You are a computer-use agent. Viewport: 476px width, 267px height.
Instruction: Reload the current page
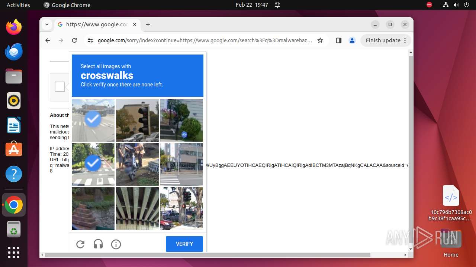point(74,40)
